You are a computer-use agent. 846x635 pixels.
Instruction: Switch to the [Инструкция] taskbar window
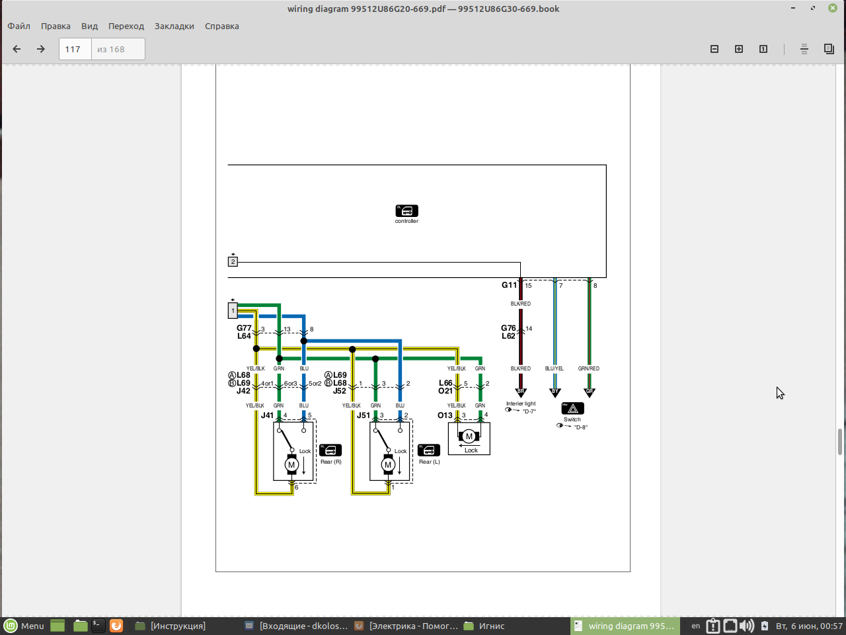[171, 626]
